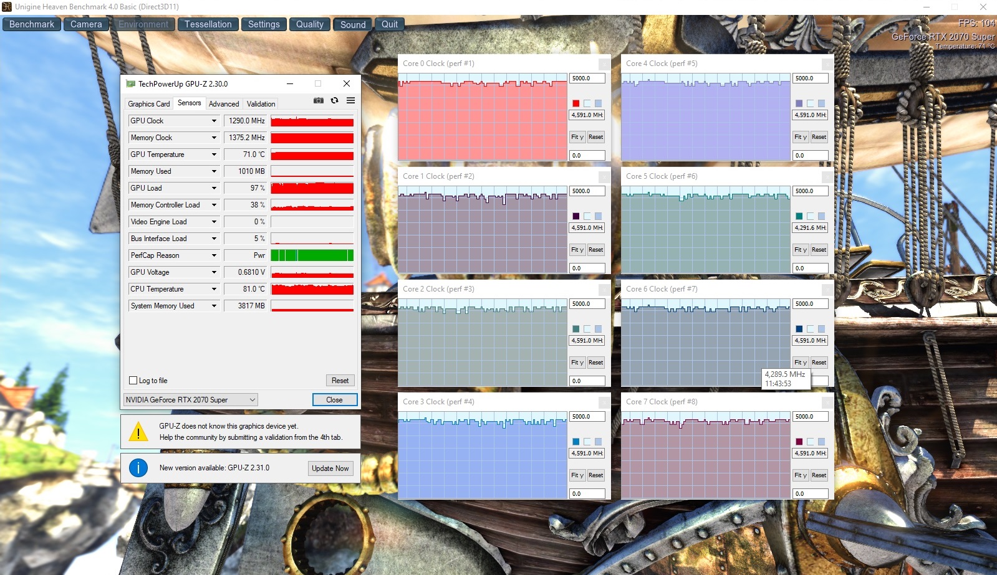997x575 pixels.
Task: Click the Core 4 graph minimum field 0.0
Action: (811, 156)
